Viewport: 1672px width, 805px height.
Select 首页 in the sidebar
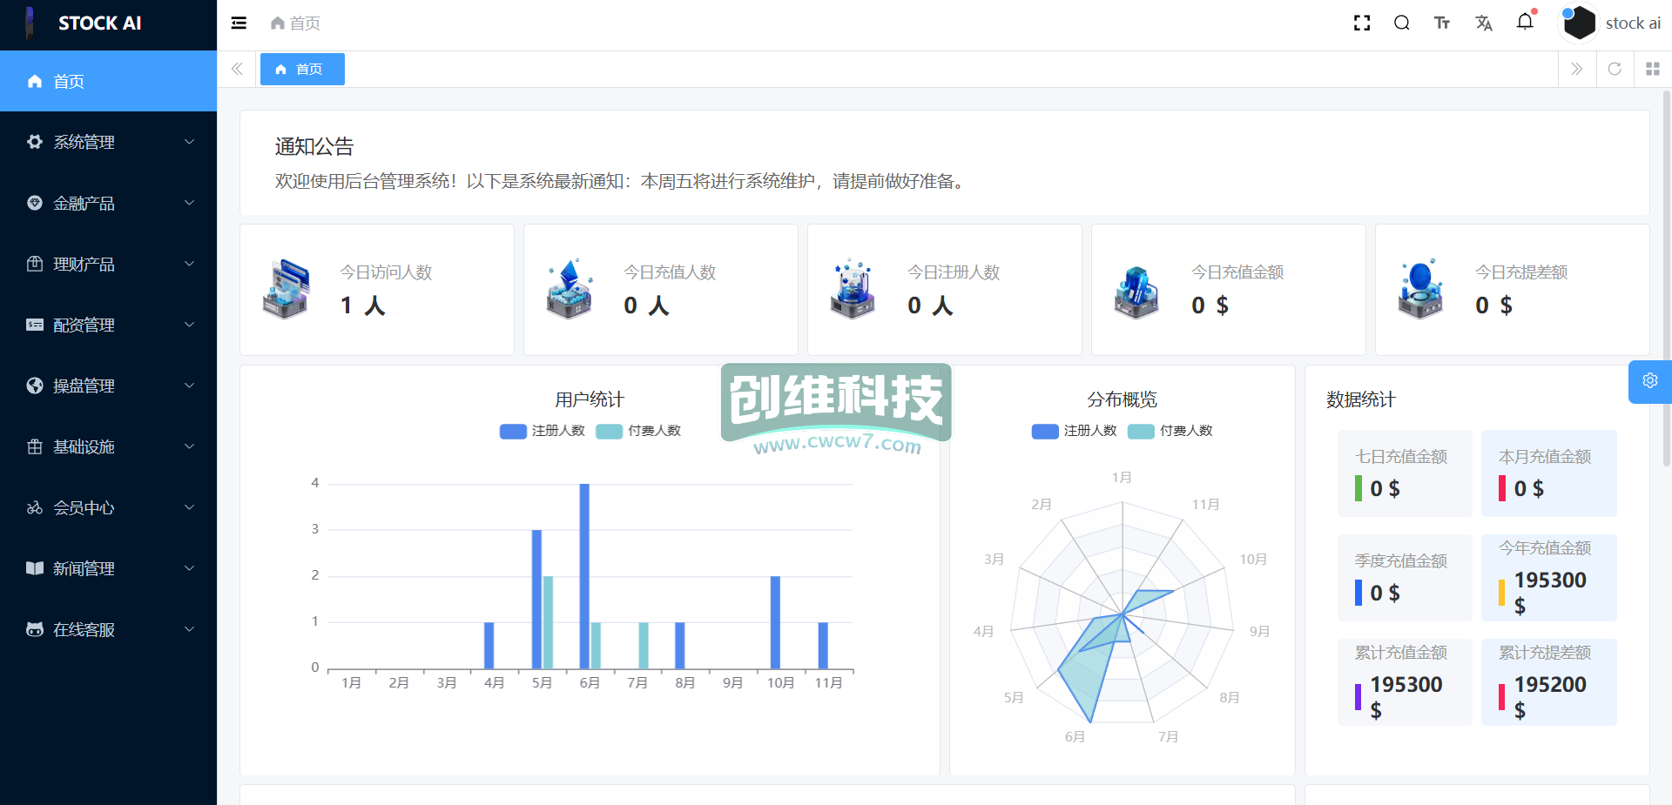pos(108,81)
